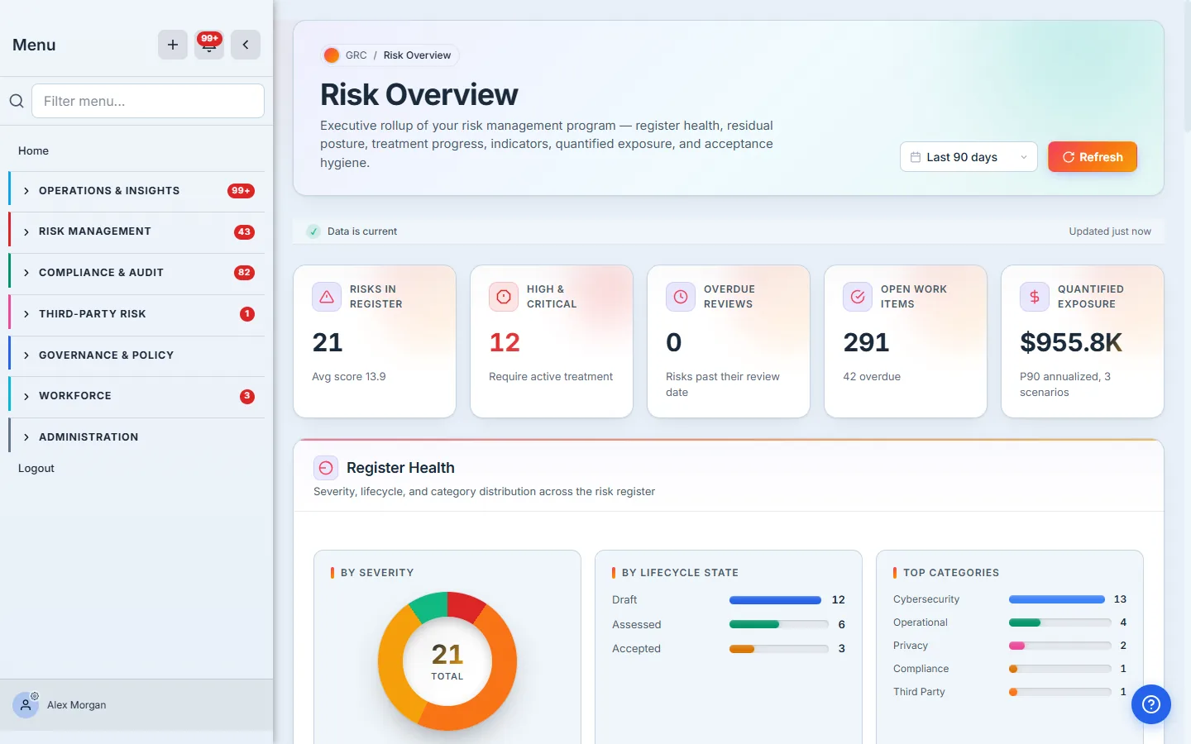Click the green segment of severity donut
1191x744 pixels.
click(430, 606)
